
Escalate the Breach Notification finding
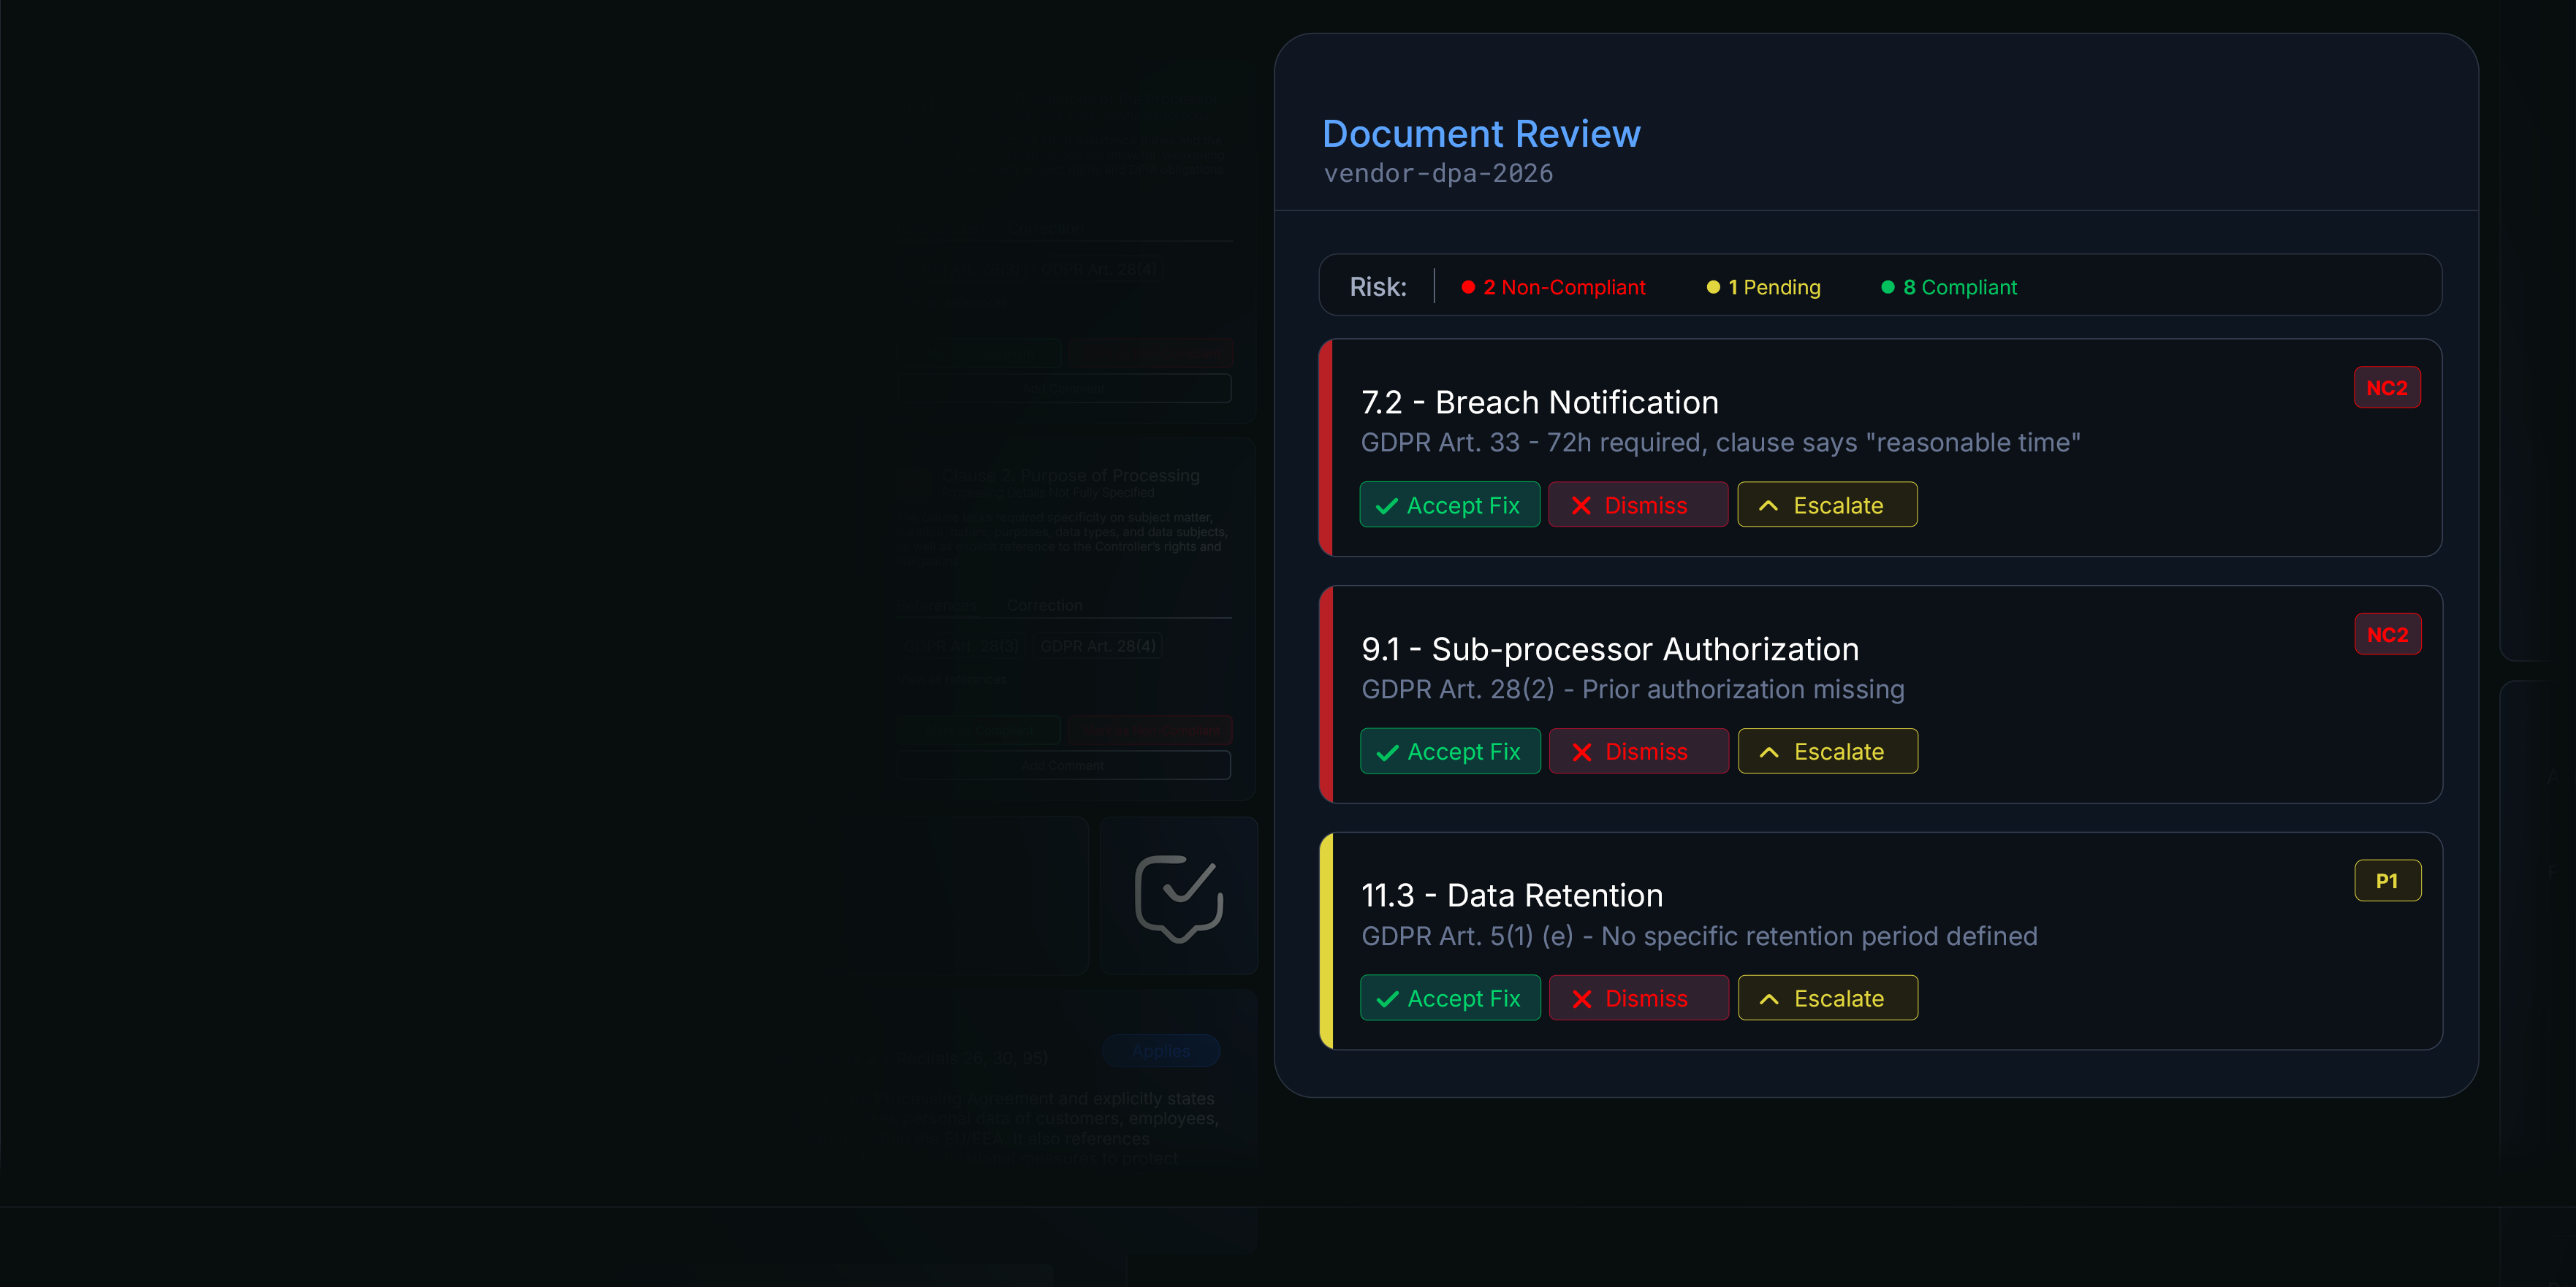click(x=1826, y=505)
